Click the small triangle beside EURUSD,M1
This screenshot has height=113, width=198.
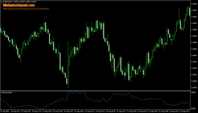tap(1, 2)
